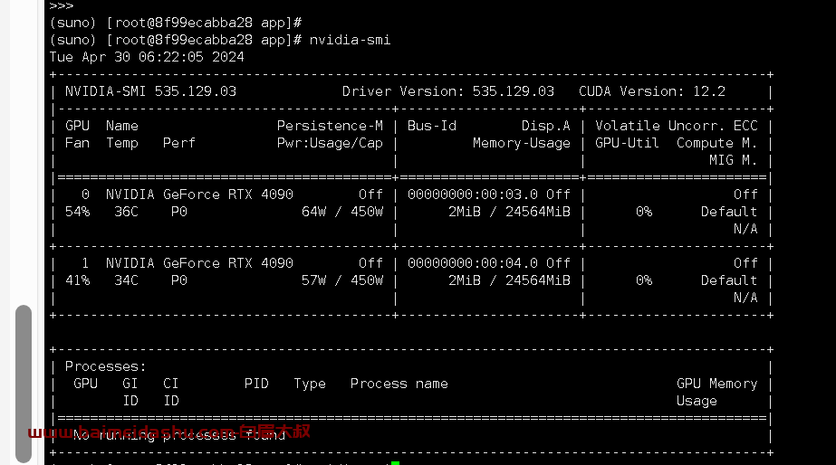The height and width of the screenshot is (465, 836).
Task: Click the Pwr:Usage/Cap column header
Action: [330, 143]
